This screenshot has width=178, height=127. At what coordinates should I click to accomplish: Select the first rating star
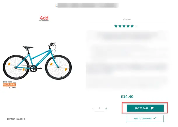116,26
